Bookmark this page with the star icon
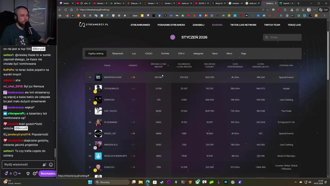The width and height of the screenshot is (330, 186). [268, 10]
